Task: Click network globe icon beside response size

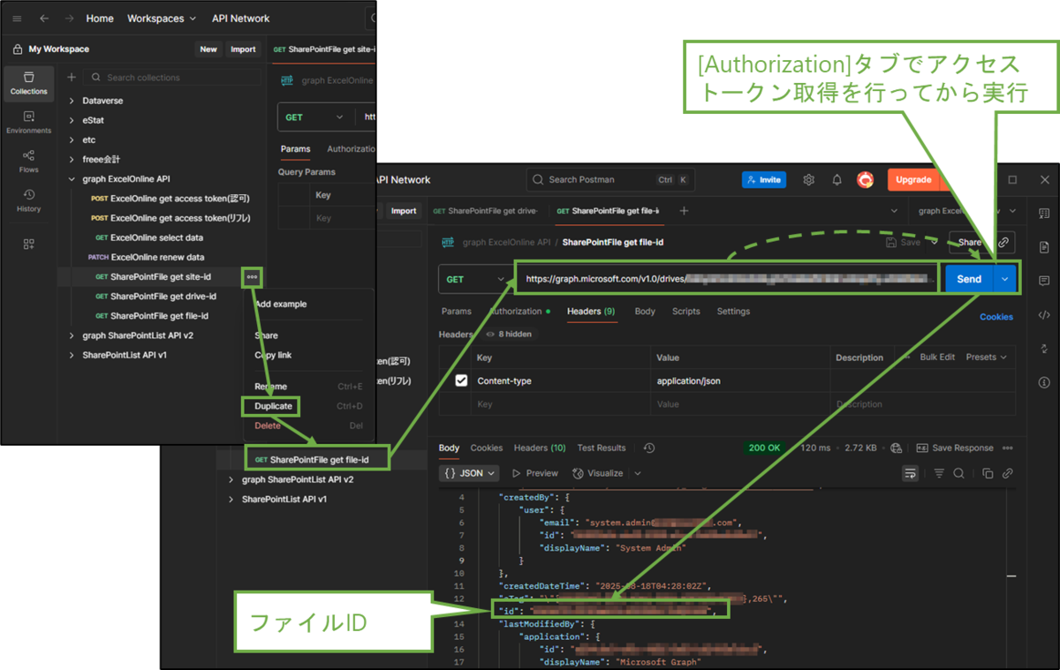Action: (897, 448)
